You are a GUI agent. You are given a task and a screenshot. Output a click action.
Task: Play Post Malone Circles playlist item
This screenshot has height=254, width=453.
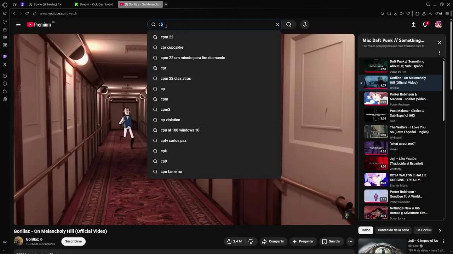pyautogui.click(x=401, y=115)
